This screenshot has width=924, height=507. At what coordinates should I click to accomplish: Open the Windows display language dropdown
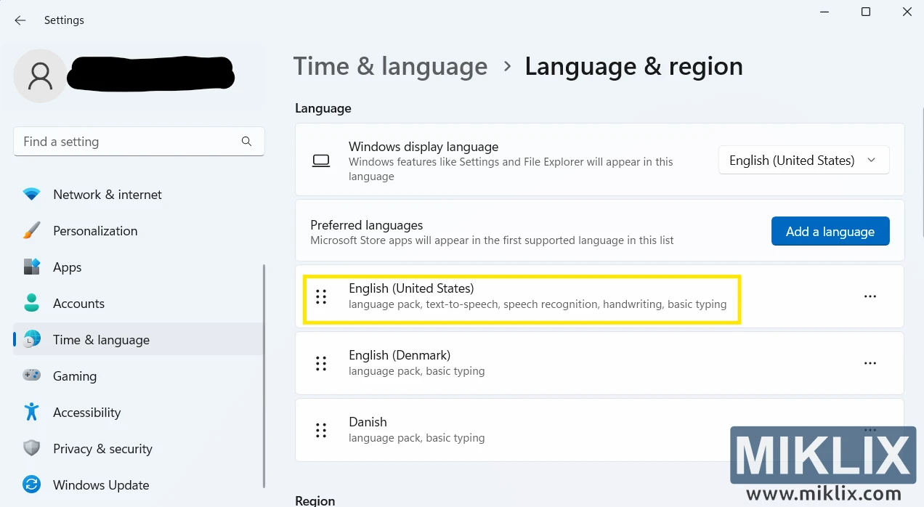[803, 161]
